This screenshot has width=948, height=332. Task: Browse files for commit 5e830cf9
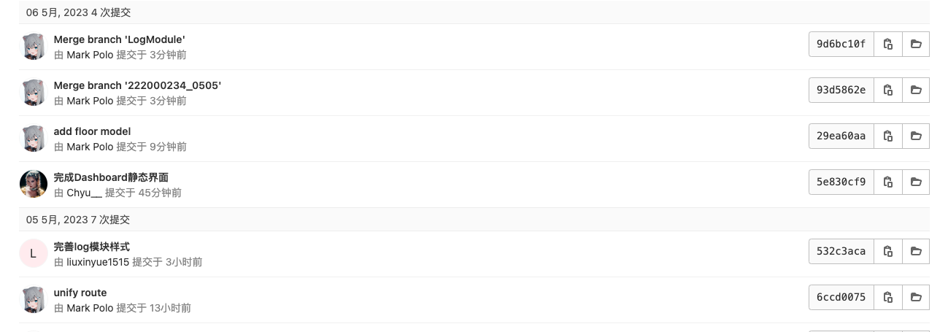[x=916, y=182]
